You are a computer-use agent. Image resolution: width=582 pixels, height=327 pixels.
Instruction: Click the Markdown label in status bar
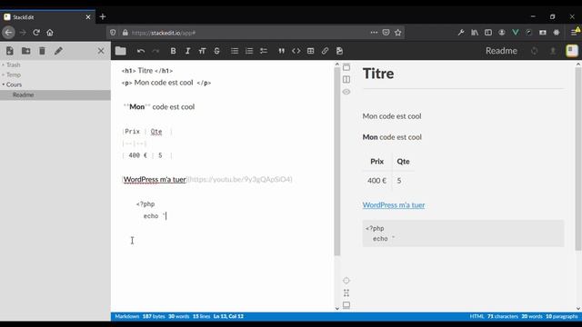(127, 316)
